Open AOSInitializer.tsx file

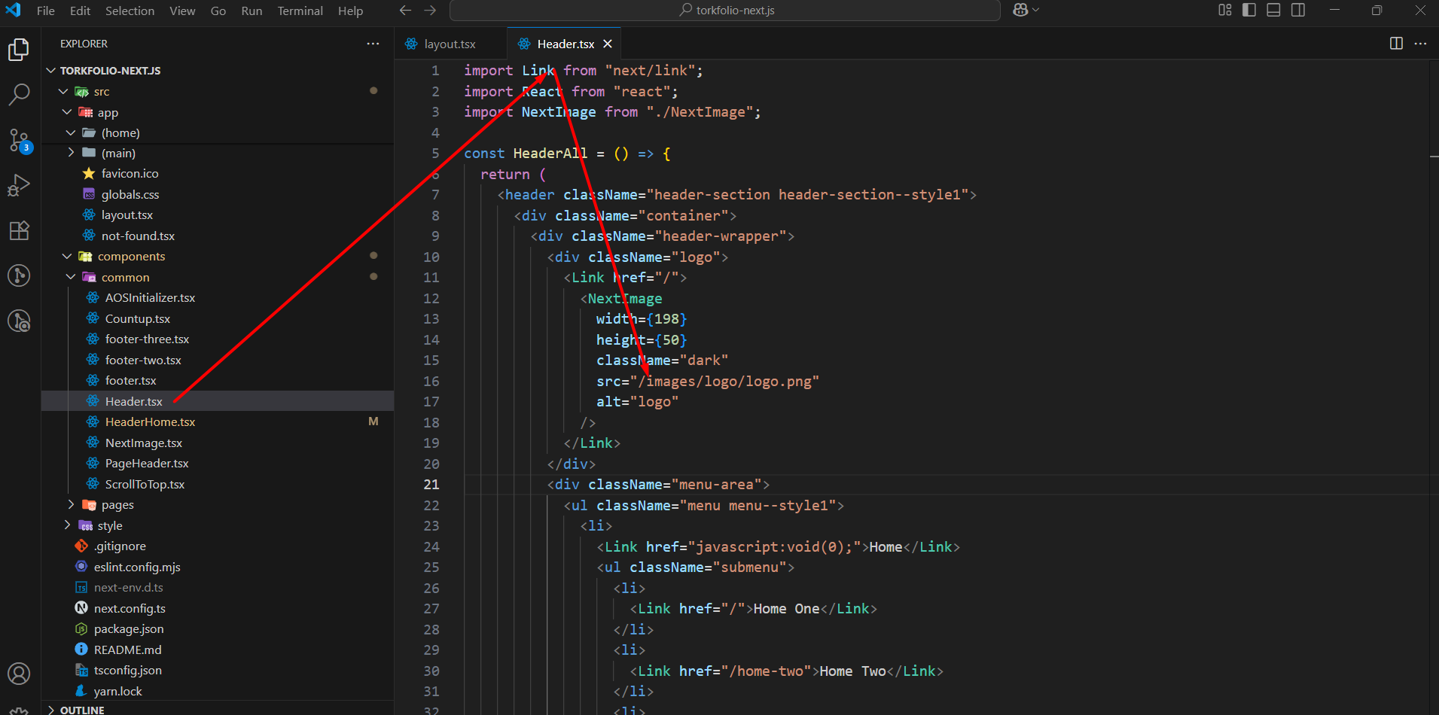tap(218, 297)
